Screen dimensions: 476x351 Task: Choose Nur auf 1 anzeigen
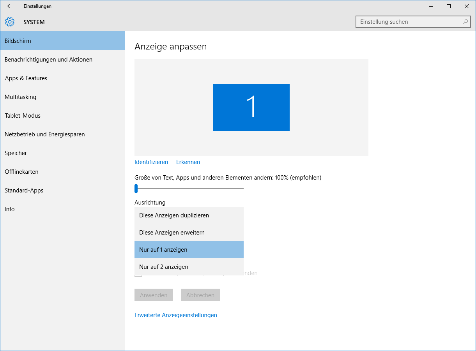[189, 250]
